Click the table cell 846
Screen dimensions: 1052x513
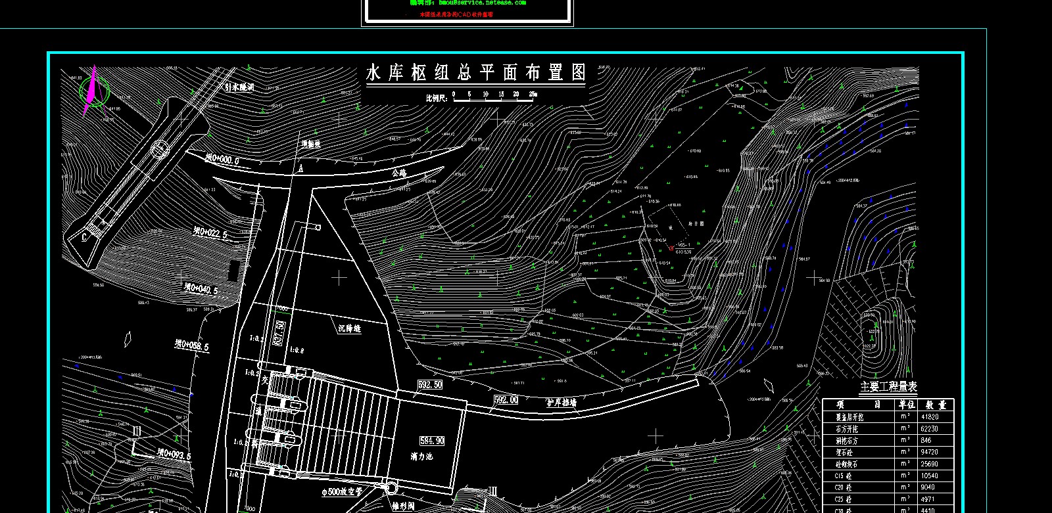coord(926,441)
